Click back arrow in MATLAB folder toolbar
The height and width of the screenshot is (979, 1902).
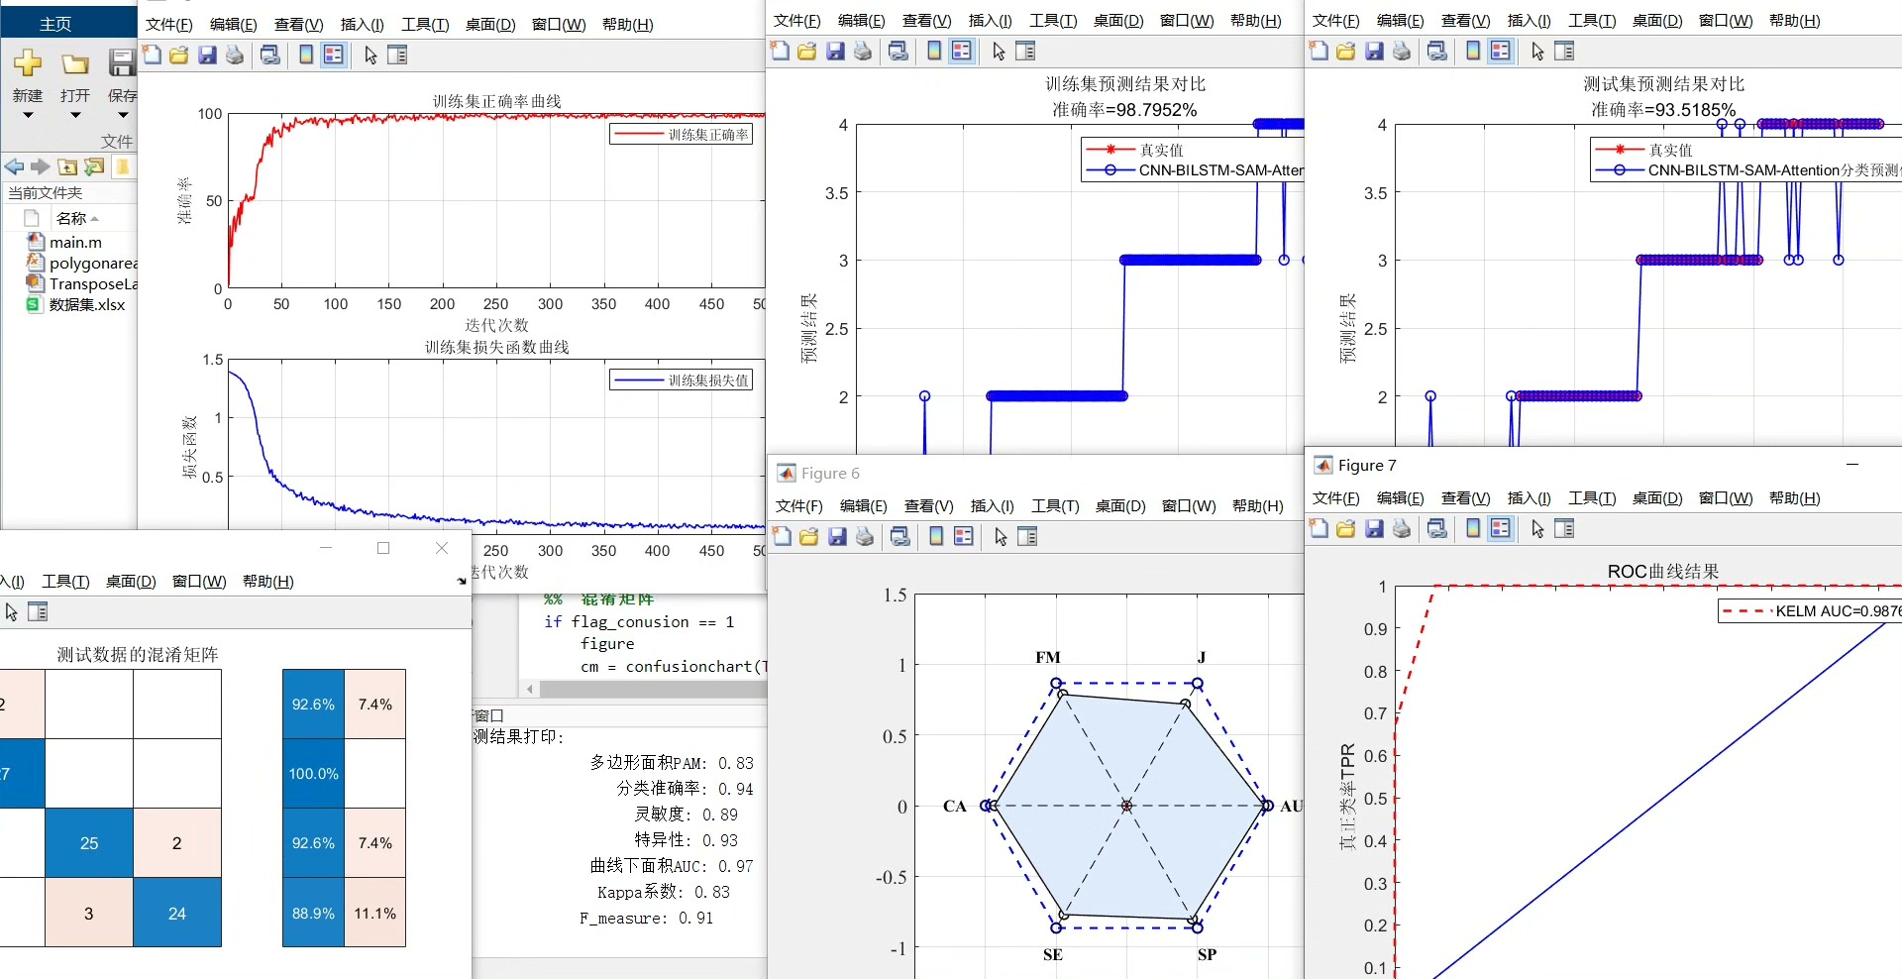point(14,166)
